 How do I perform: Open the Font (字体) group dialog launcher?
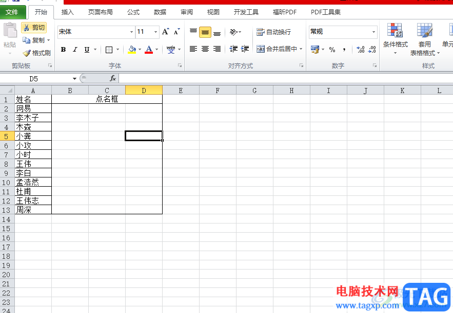(180, 65)
